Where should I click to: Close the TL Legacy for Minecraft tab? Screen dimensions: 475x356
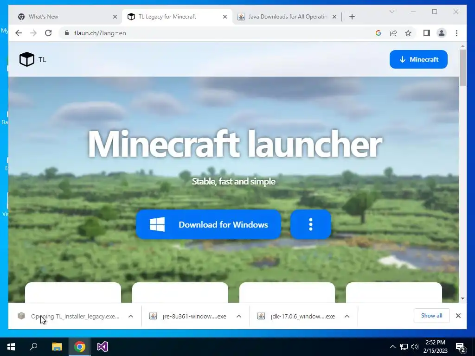pyautogui.click(x=225, y=17)
